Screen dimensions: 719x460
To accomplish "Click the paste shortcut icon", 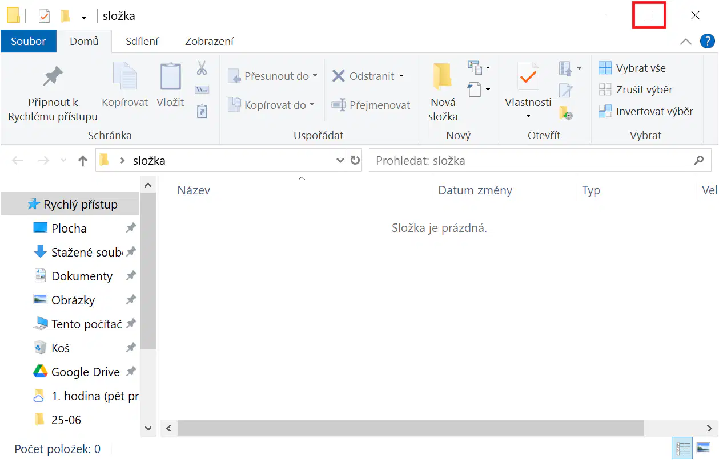I will coord(202,111).
